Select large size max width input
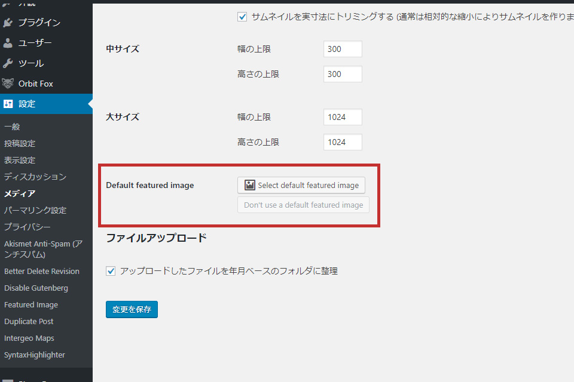This screenshot has height=382, width=574. point(343,117)
